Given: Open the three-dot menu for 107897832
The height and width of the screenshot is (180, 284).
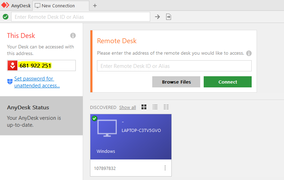Looking at the screenshot, I should coord(165,168).
